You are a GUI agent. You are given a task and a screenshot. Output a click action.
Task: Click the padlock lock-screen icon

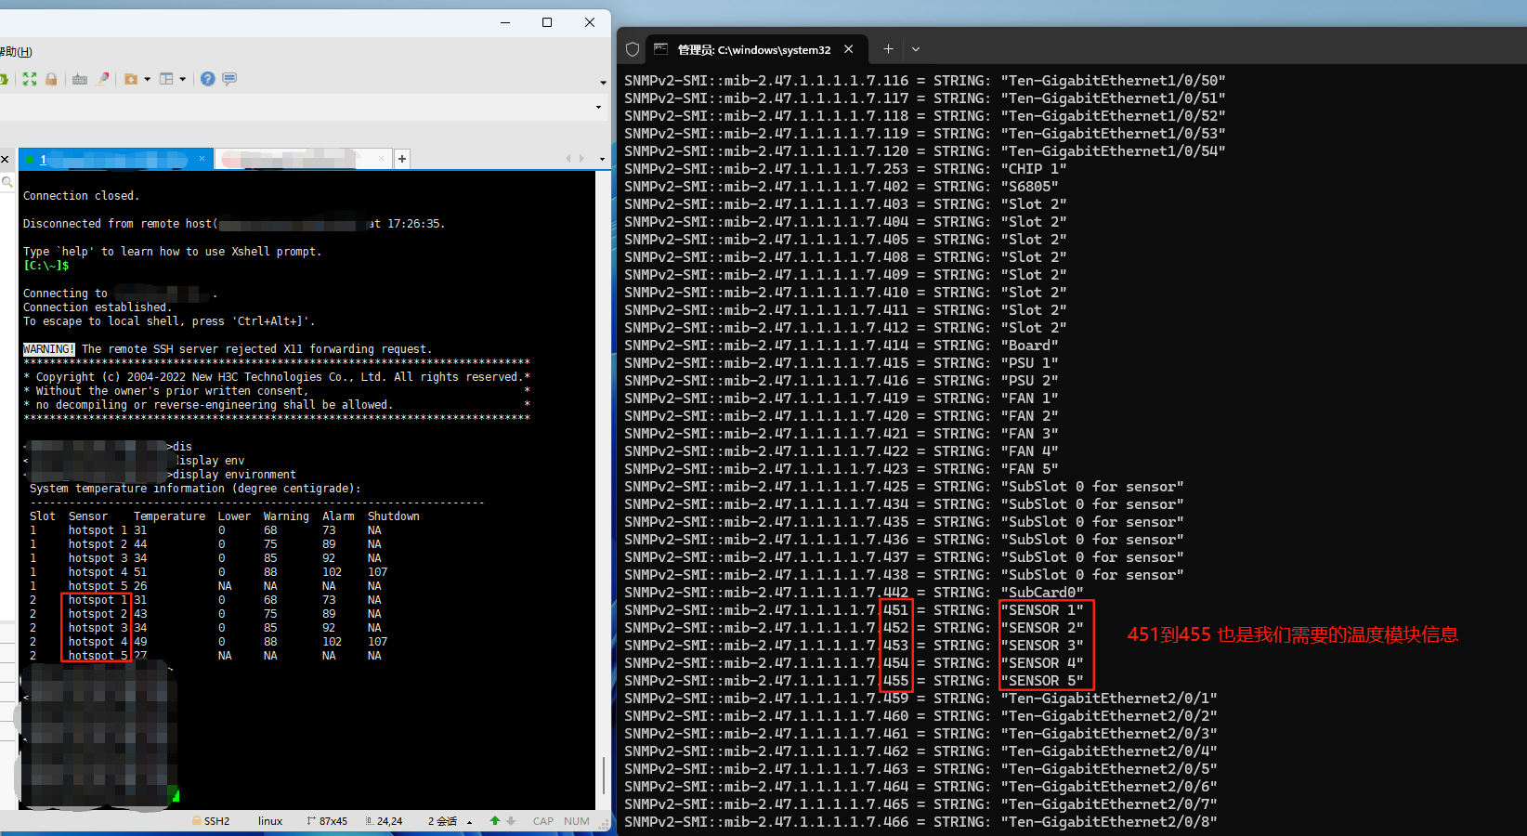pyautogui.click(x=51, y=79)
